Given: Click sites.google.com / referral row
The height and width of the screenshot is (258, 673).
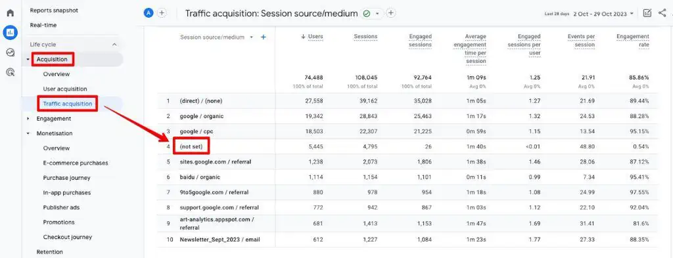Looking at the screenshot, I should [x=407, y=162].
